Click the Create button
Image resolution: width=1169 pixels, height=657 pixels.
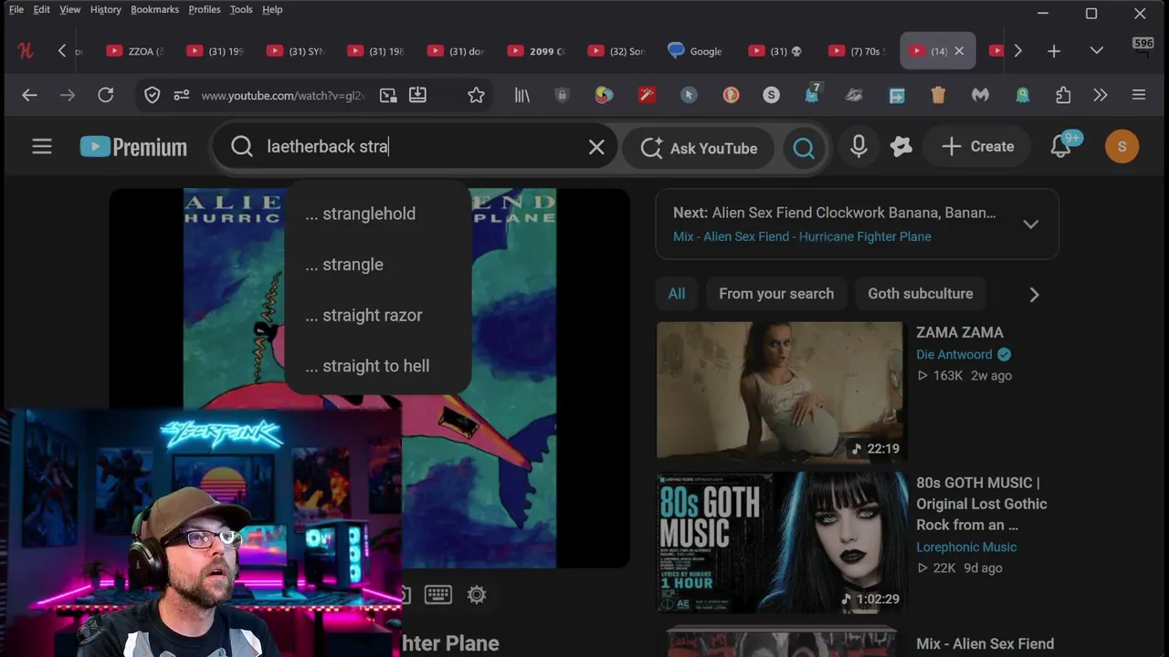[x=977, y=147]
